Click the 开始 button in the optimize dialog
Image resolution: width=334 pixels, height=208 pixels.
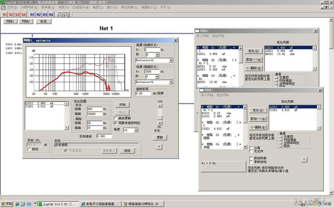[x=122, y=105]
